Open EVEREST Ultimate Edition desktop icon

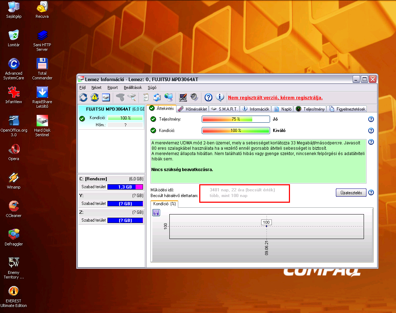tap(14, 297)
